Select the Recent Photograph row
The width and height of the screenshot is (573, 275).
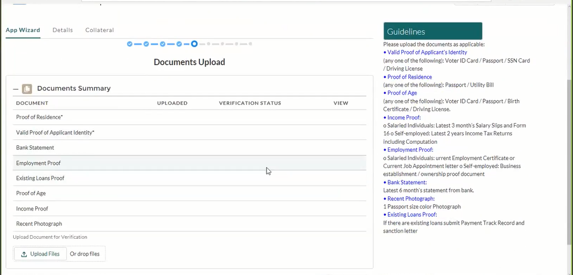189,224
